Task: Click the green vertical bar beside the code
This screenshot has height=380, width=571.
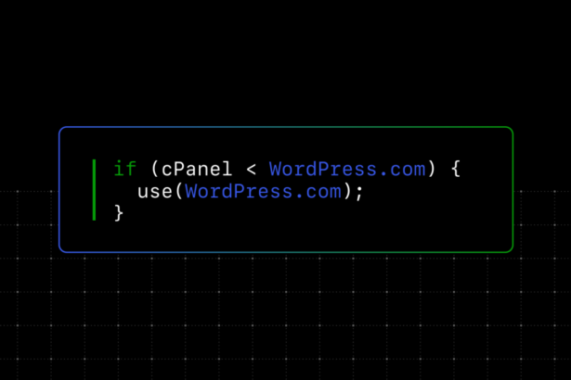Action: coord(94,190)
